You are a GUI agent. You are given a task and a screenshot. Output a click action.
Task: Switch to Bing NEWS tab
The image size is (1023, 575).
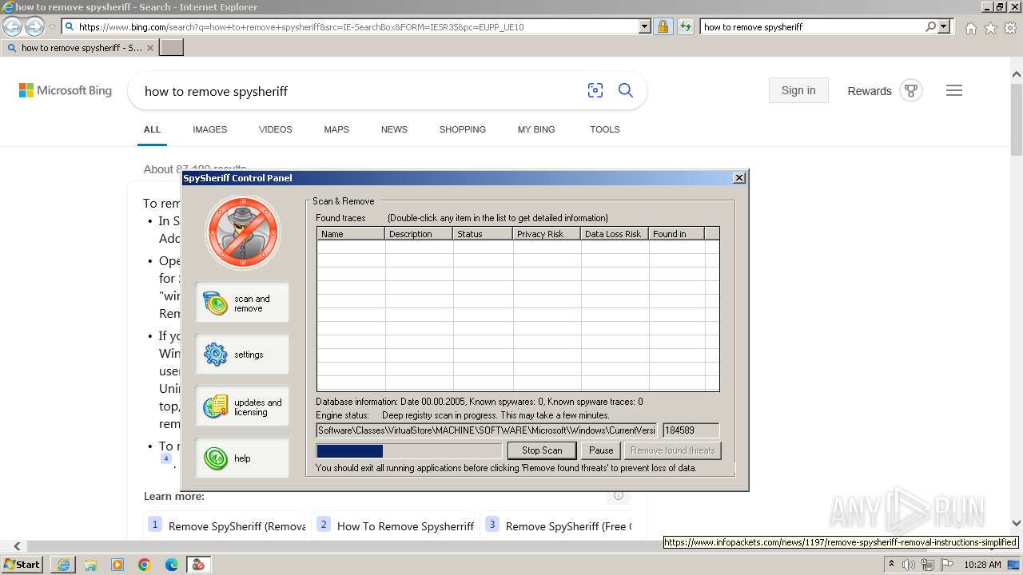394,129
